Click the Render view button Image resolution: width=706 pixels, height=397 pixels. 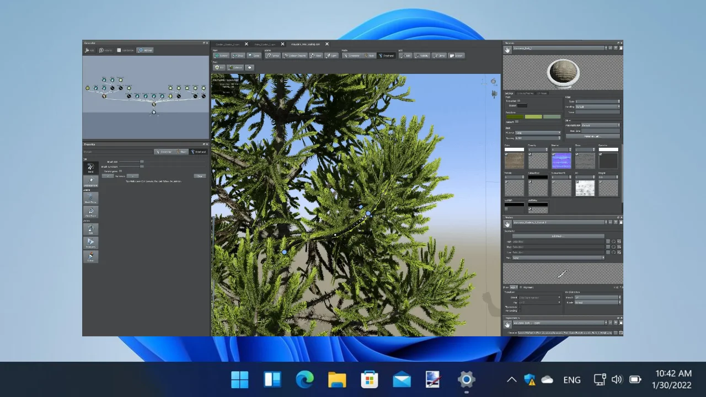[221, 56]
